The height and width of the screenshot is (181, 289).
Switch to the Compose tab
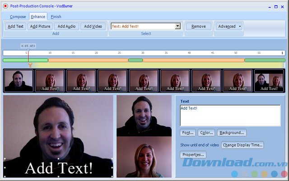[x=18, y=17]
